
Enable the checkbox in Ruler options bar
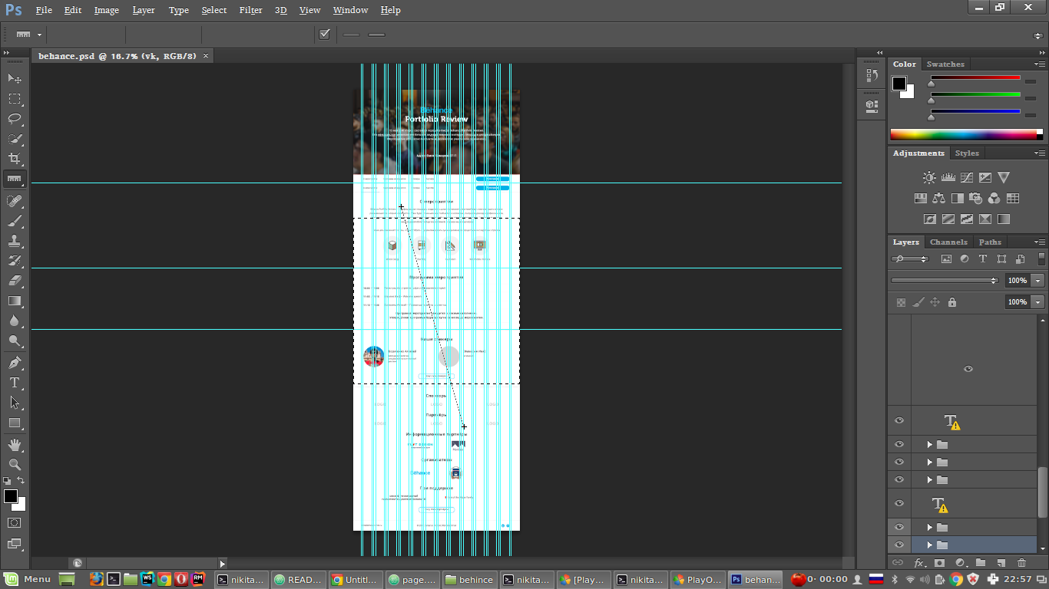pyautogui.click(x=324, y=35)
